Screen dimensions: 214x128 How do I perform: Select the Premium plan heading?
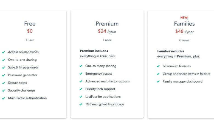(107, 24)
